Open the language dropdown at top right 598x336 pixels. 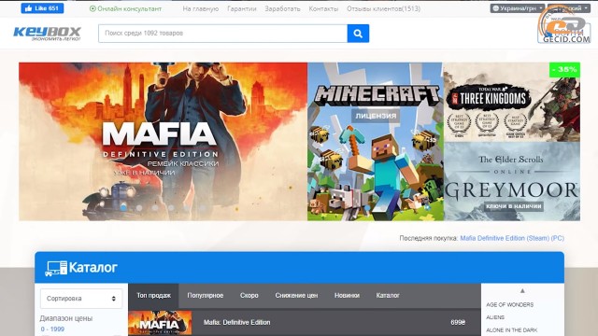click(x=569, y=8)
